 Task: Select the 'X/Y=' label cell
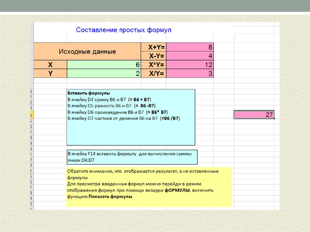point(154,74)
